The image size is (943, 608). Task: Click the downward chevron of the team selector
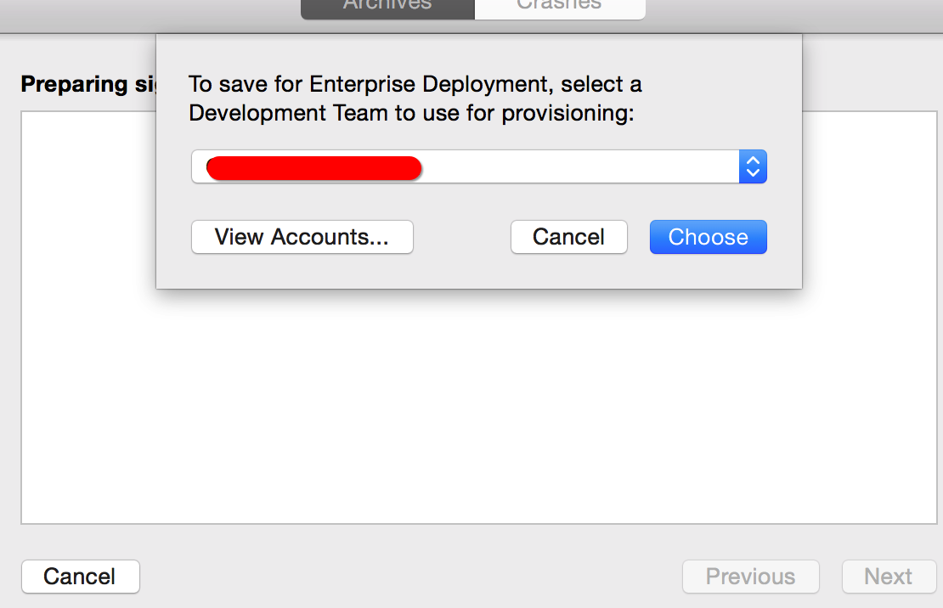point(753,173)
